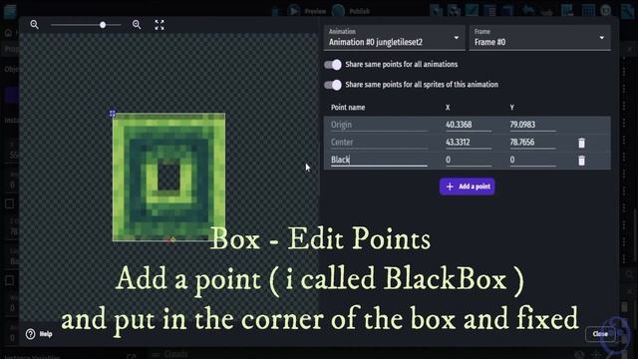638x359 pixels.
Task: Click the Preview play button in the toolbar
Action: (x=293, y=11)
